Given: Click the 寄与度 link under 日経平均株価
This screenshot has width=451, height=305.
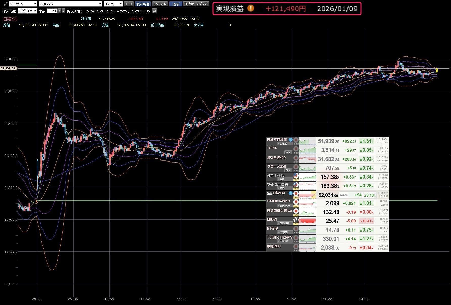Looking at the screenshot, I should pyautogui.click(x=283, y=143).
